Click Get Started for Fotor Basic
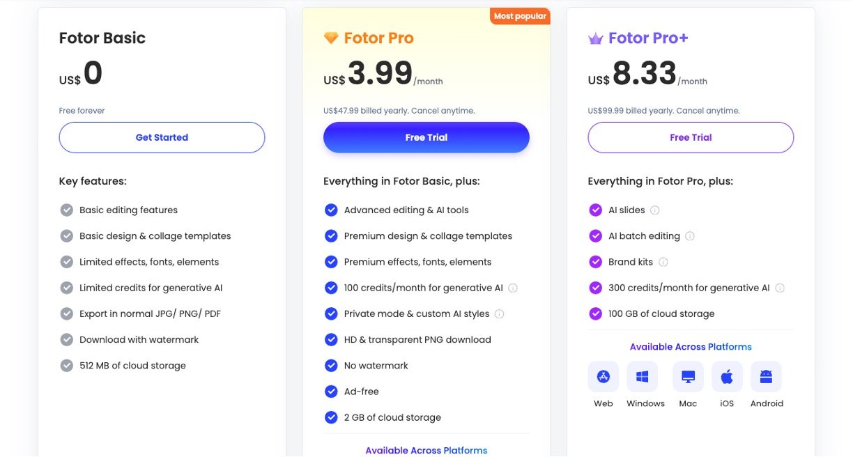Screen dimensions: 853x457 [x=162, y=137]
